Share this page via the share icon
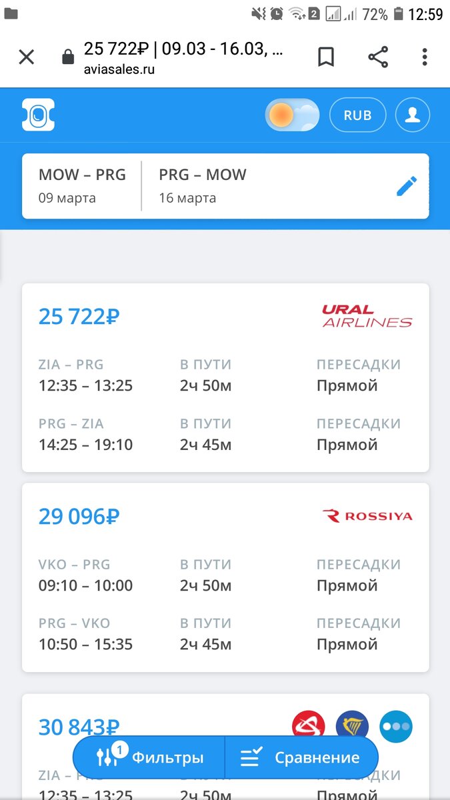450x800 pixels. click(377, 57)
